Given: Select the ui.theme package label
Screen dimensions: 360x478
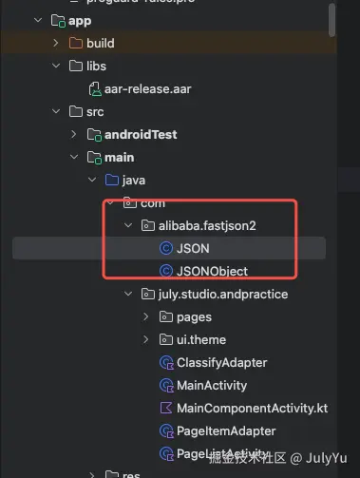Looking at the screenshot, I should (201, 340).
